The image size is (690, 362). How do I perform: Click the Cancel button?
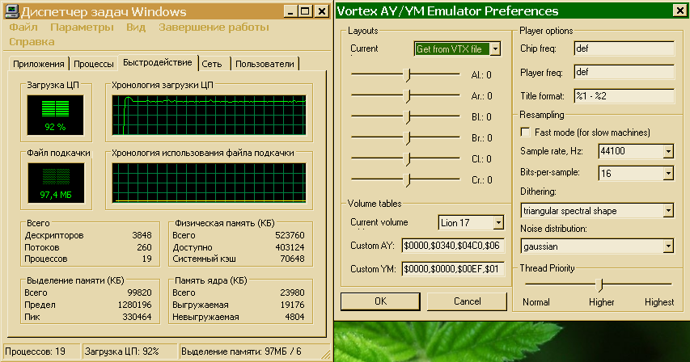pos(468,301)
